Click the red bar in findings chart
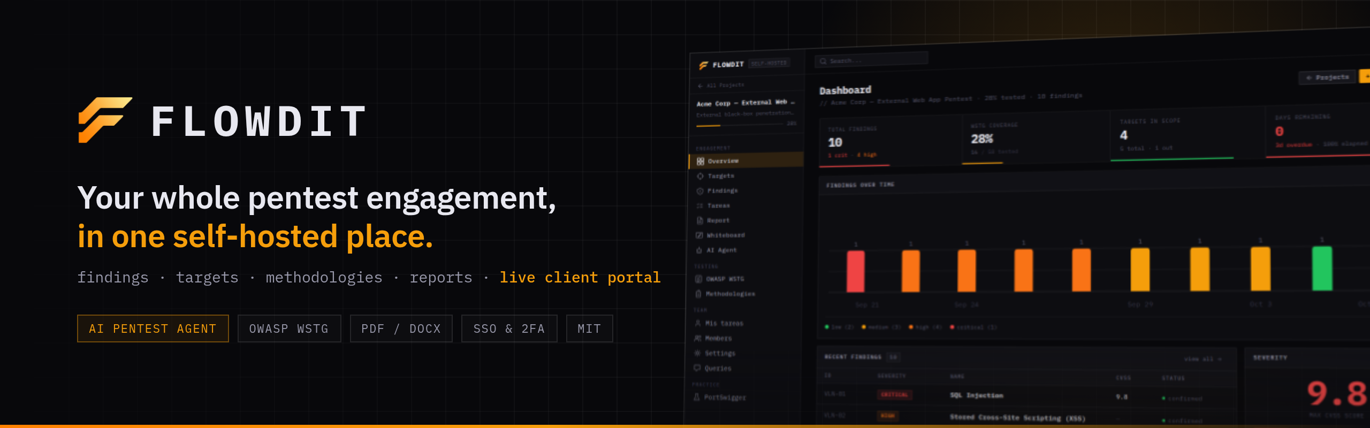 point(855,271)
